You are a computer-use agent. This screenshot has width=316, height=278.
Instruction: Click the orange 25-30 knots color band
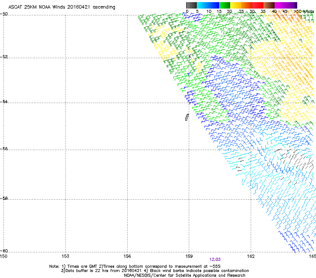(x=247, y=5)
